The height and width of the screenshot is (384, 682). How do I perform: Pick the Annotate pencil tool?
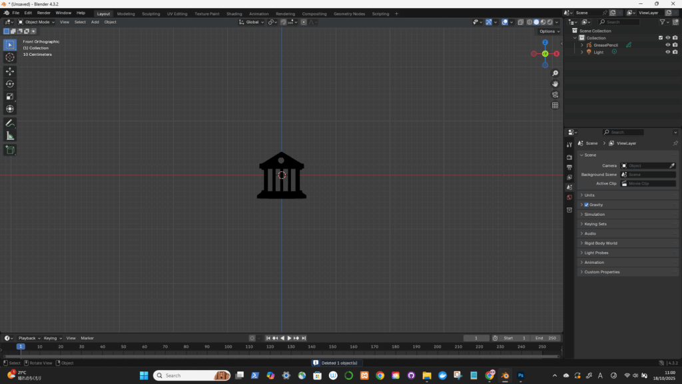click(10, 123)
